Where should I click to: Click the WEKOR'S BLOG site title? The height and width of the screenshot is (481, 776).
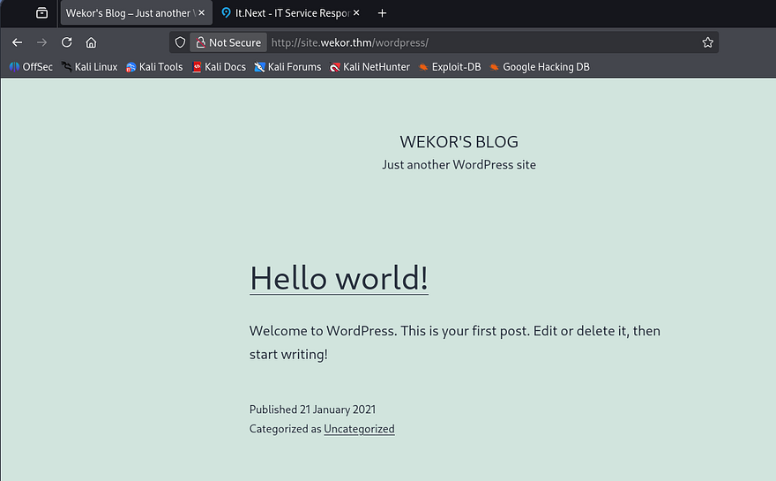point(459,142)
